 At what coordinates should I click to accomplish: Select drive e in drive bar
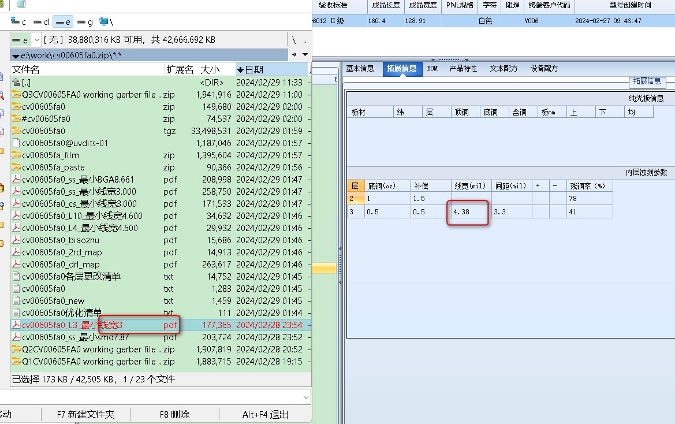[63, 21]
